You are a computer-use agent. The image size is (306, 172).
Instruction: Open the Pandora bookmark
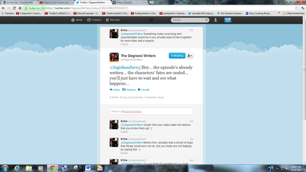point(8,13)
